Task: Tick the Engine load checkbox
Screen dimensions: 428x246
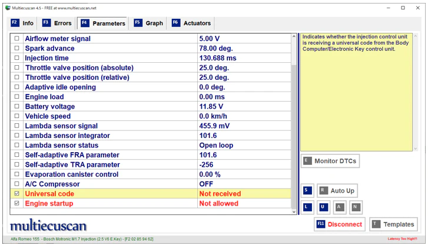Action: tap(17, 97)
